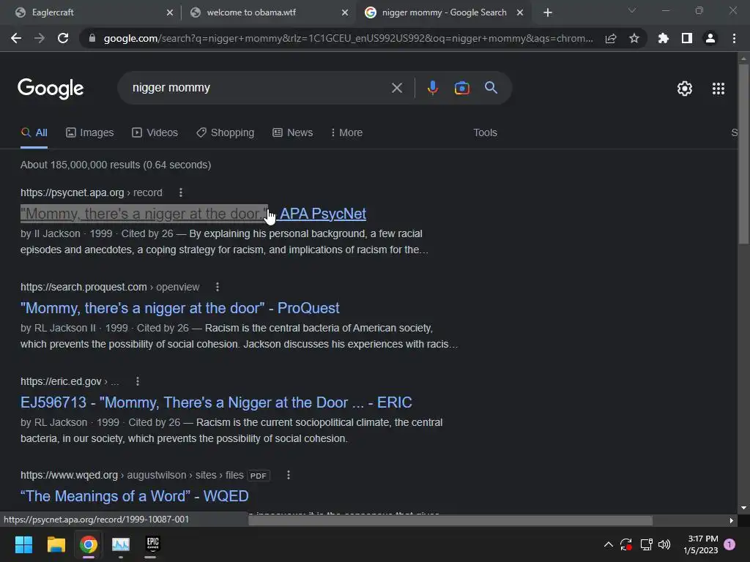
Task: Search by image with the camera icon
Action: tap(461, 88)
